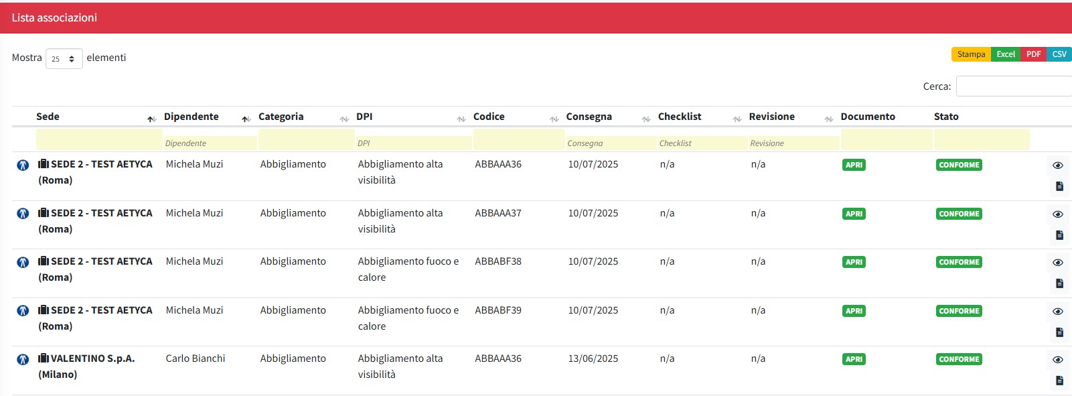Click the Checklist filter field
The height and width of the screenshot is (396, 1072).
pyautogui.click(x=702, y=143)
